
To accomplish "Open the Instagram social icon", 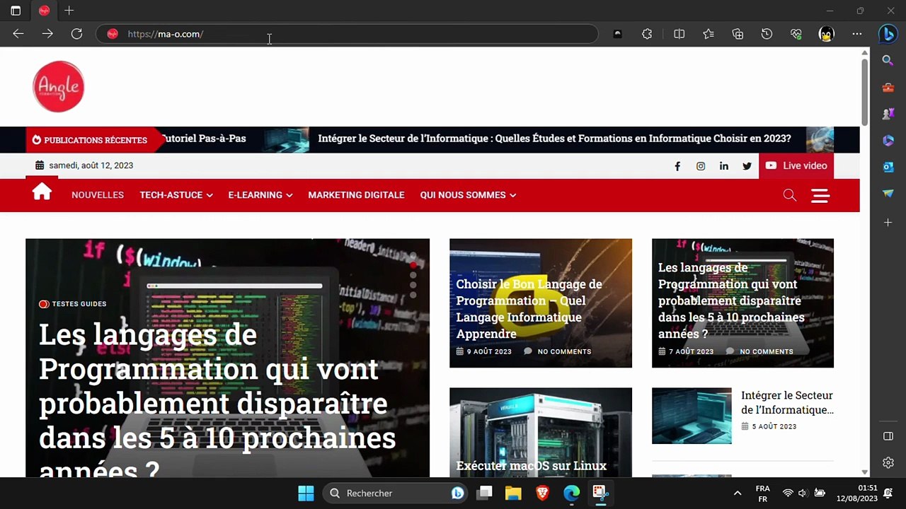I will [x=701, y=166].
